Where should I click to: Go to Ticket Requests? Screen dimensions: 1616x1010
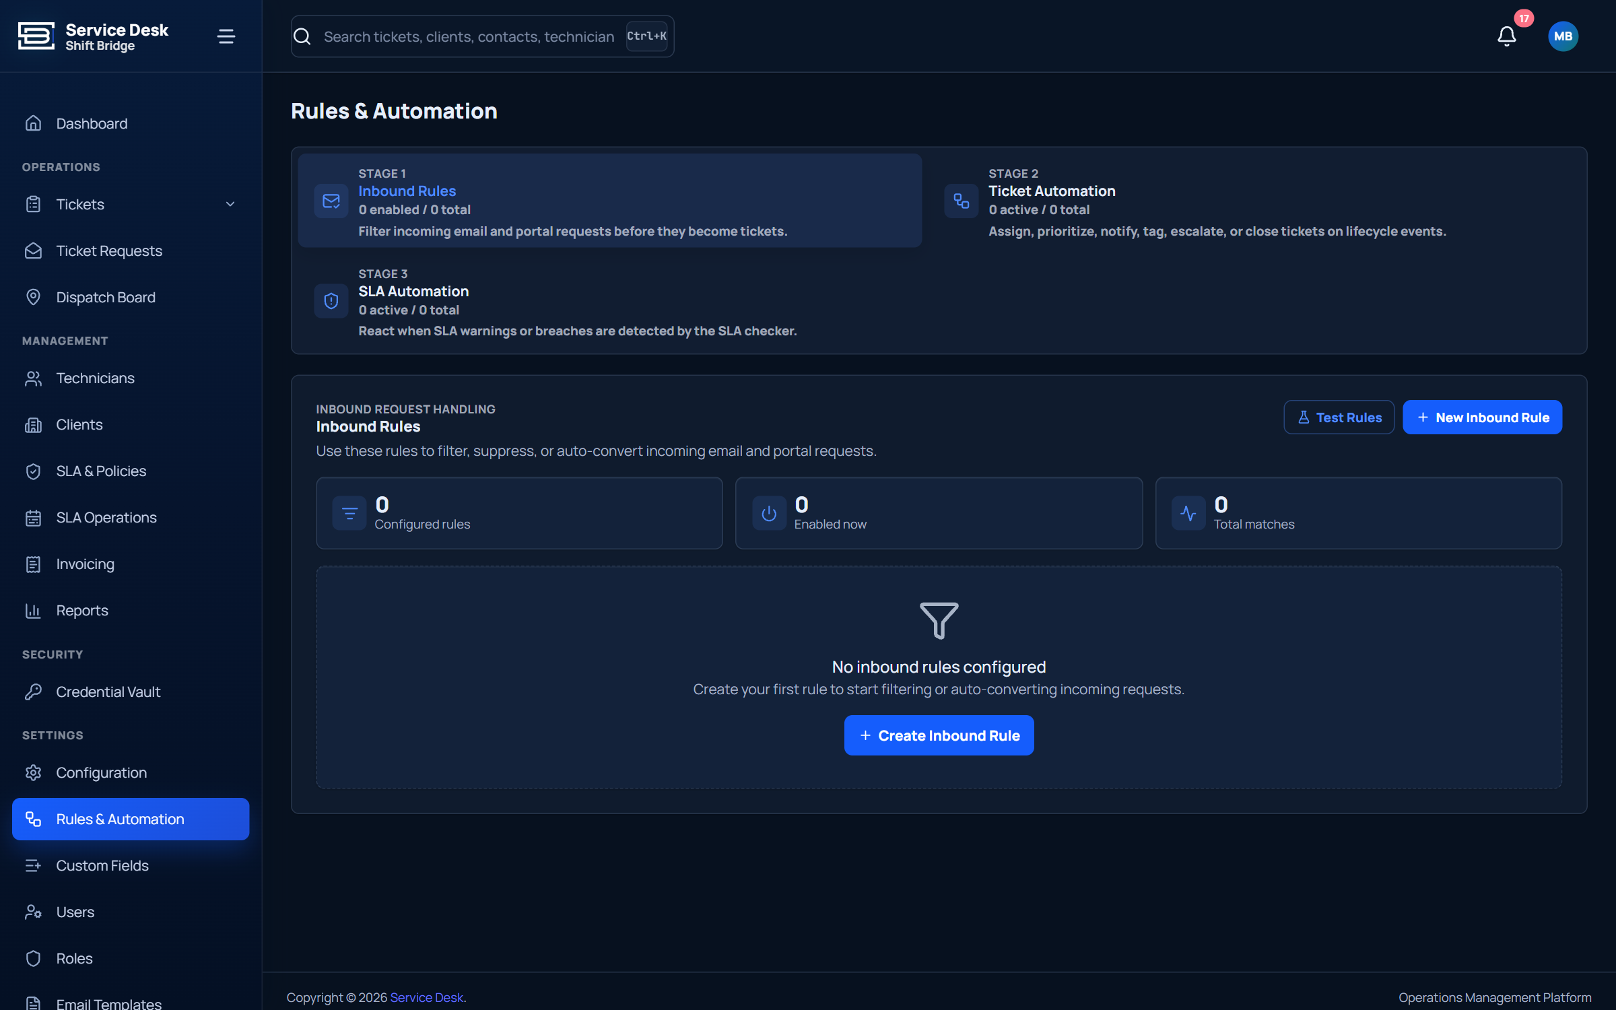click(x=131, y=251)
